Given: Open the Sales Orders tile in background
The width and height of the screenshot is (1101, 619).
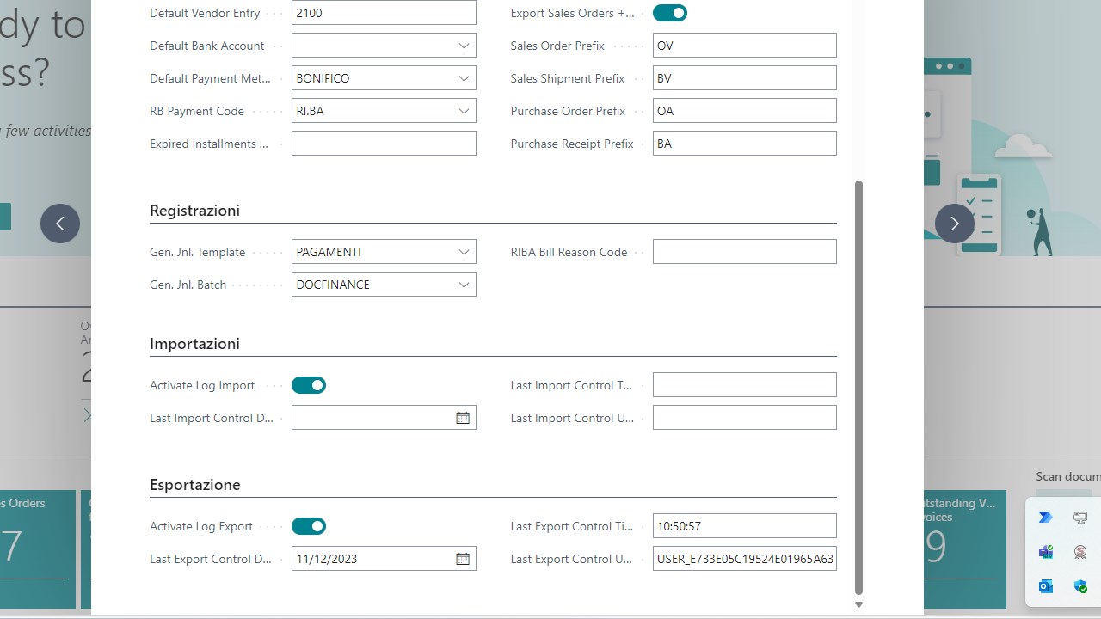Looking at the screenshot, I should click(x=38, y=549).
